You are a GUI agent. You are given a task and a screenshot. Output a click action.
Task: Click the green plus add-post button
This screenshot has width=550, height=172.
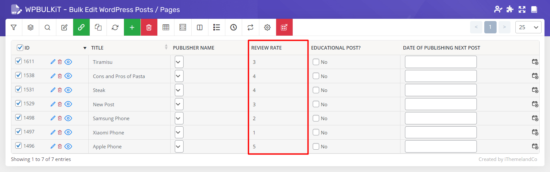132,28
